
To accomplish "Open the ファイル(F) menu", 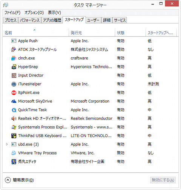I will pyautogui.click(x=12, y=12).
